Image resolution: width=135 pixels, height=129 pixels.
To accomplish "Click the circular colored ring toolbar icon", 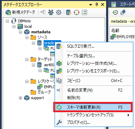I will click(77, 12).
